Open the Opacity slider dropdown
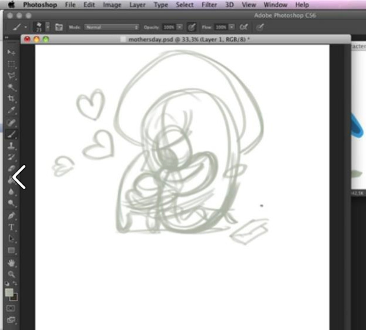This screenshot has width=366, height=330. pos(180,27)
